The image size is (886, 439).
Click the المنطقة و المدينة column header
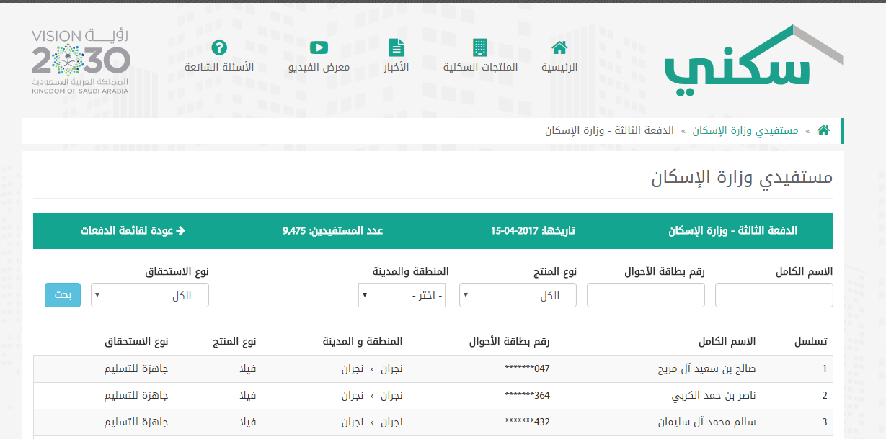363,340
